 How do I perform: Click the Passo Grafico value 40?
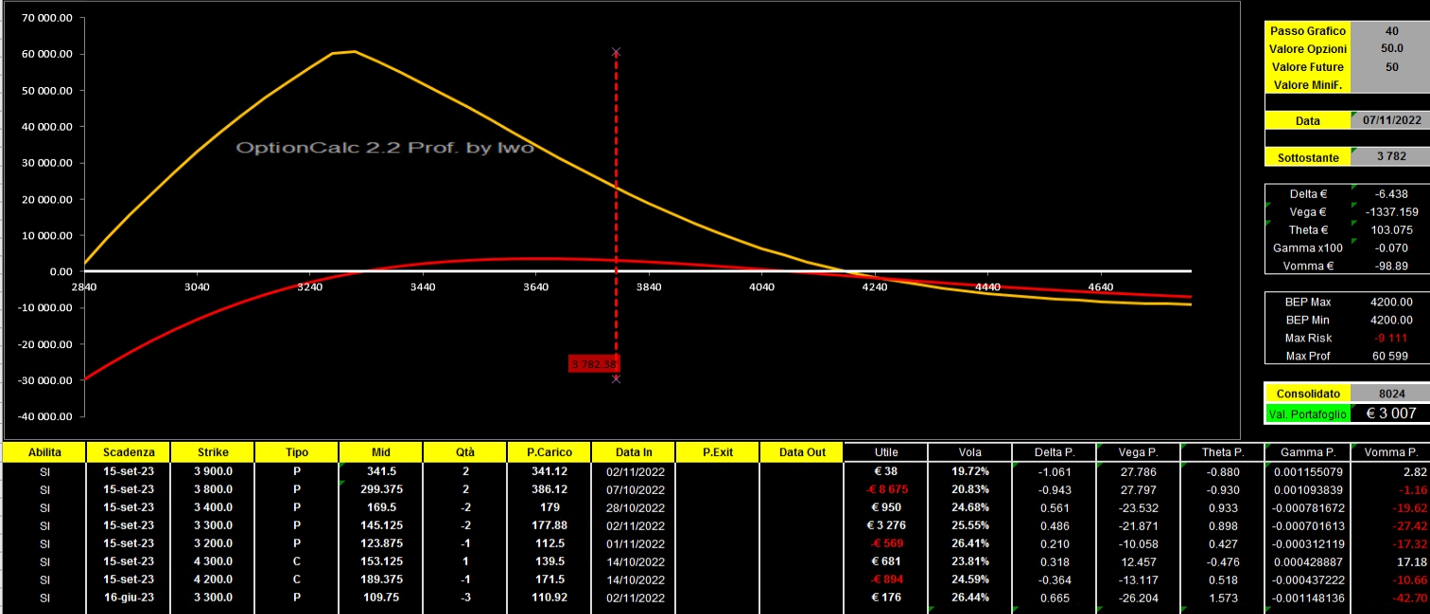point(1390,30)
